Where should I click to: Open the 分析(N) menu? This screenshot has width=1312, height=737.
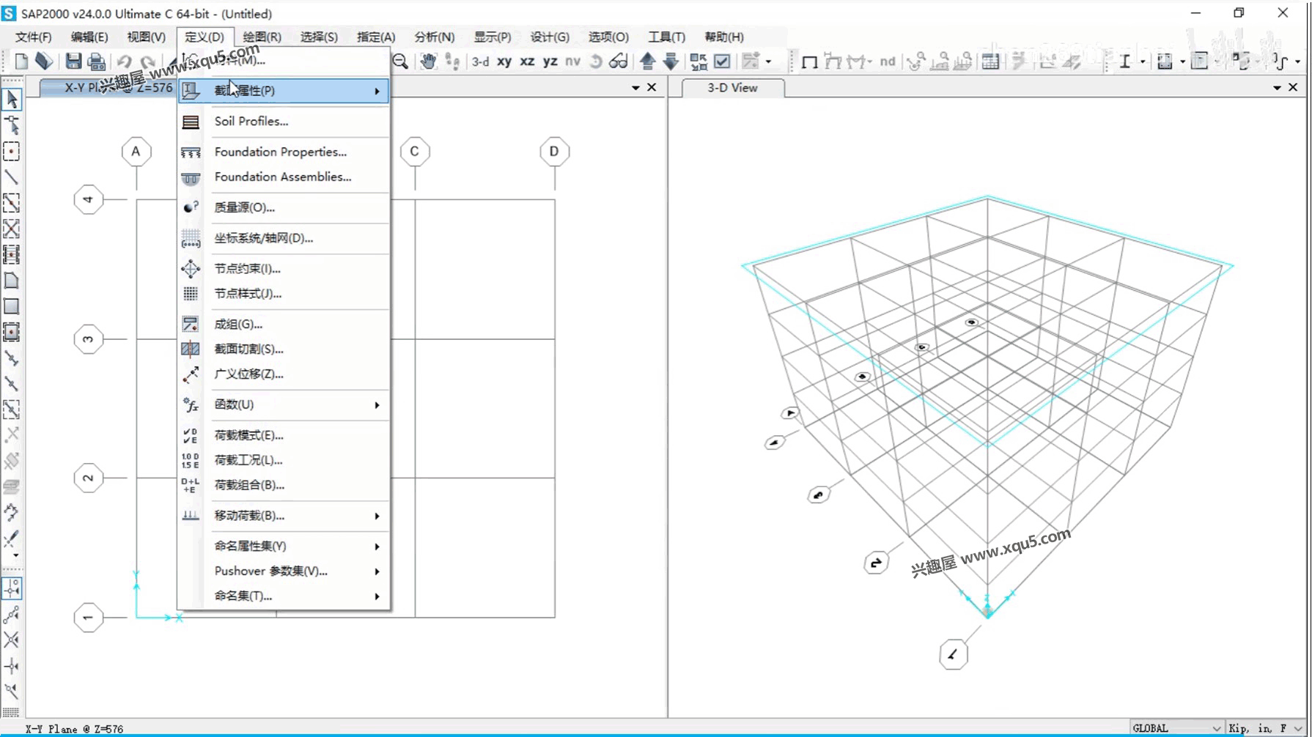click(434, 37)
